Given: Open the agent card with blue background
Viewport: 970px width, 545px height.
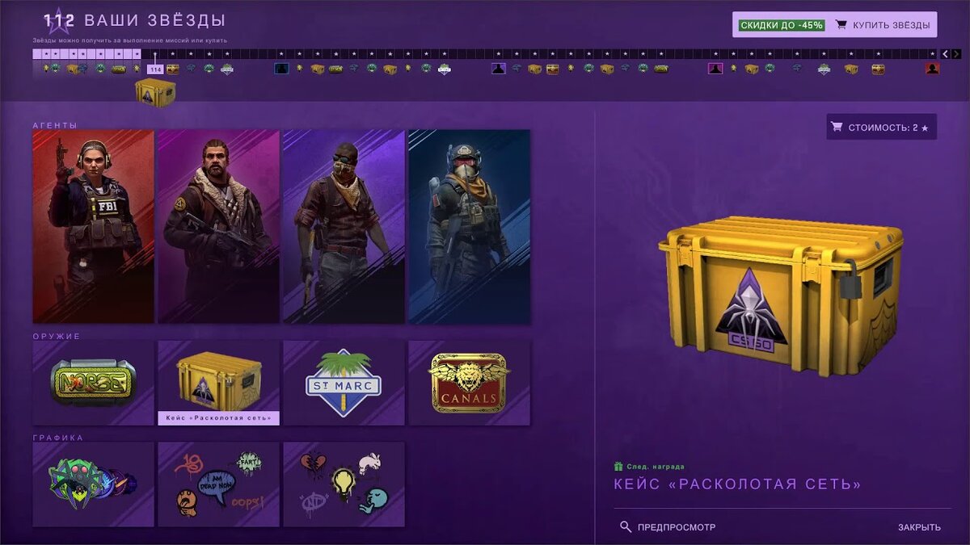Looking at the screenshot, I should click(x=469, y=227).
